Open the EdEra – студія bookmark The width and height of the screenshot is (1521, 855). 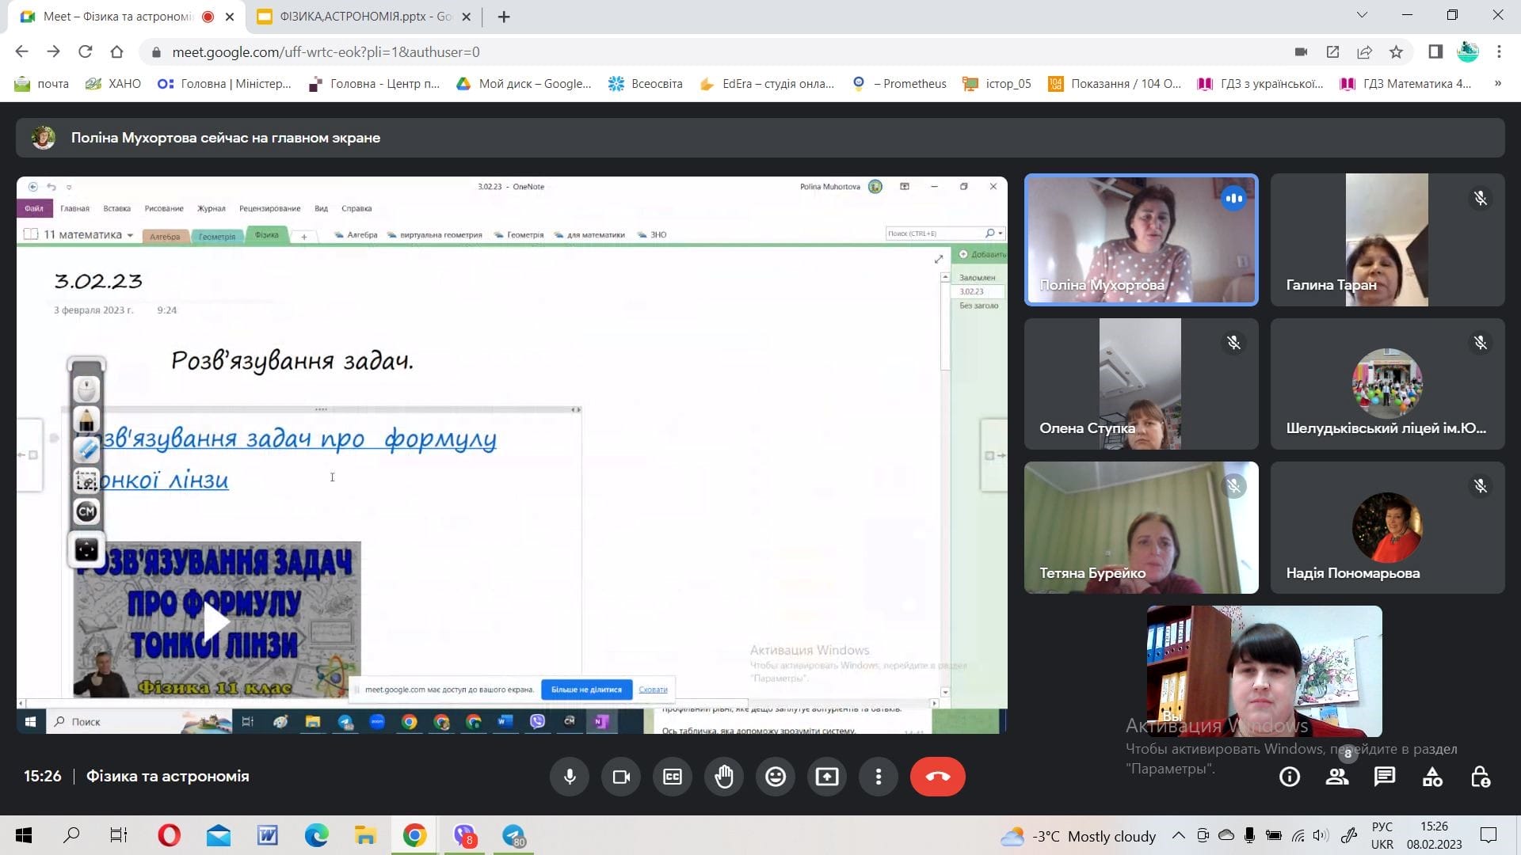pyautogui.click(x=768, y=84)
